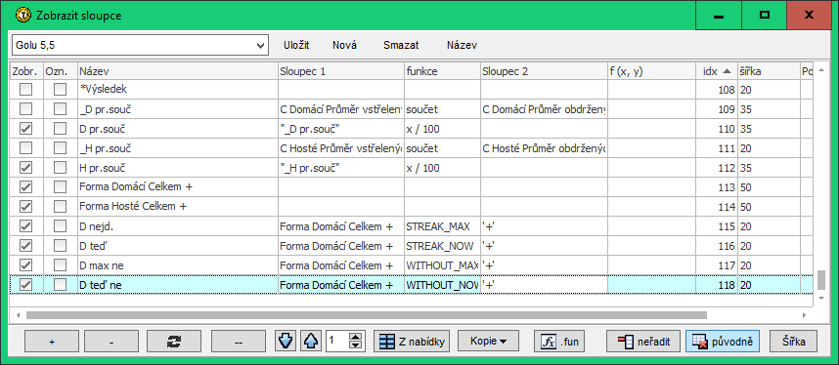This screenshot has height=365, width=839.
Task: Click the move up arrow icon
Action: (310, 341)
